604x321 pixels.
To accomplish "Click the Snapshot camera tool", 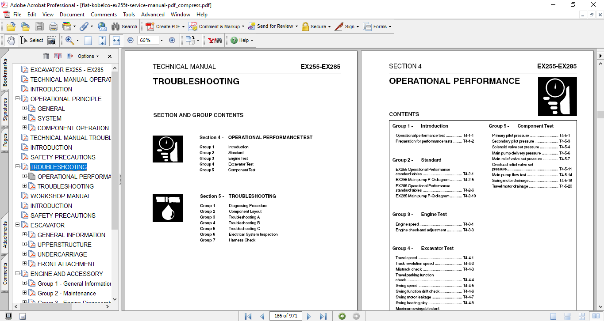I will point(52,40).
